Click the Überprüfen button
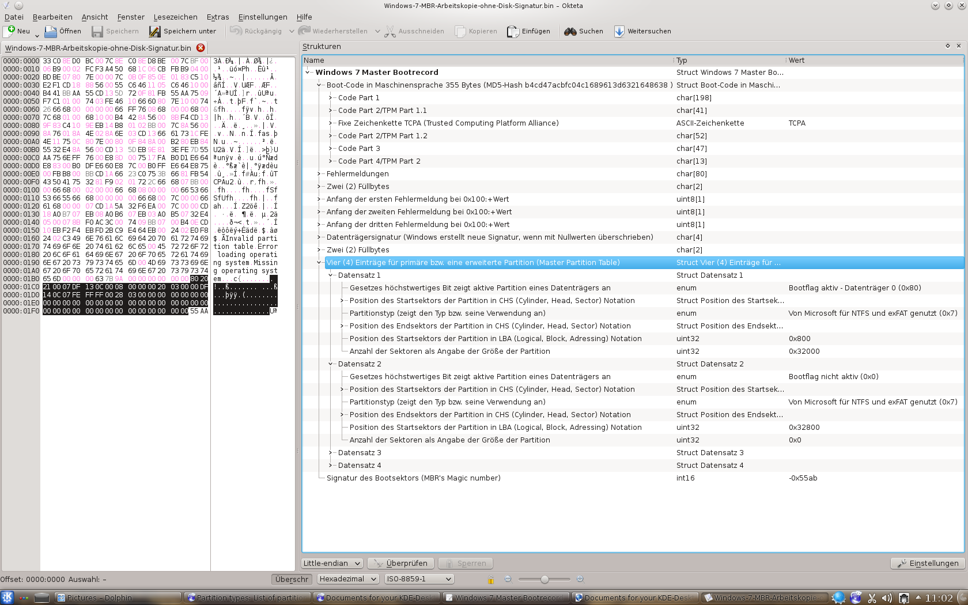This screenshot has height=605, width=968. [x=401, y=564]
